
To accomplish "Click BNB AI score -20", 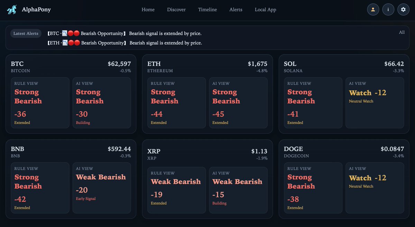I will pos(82,190).
